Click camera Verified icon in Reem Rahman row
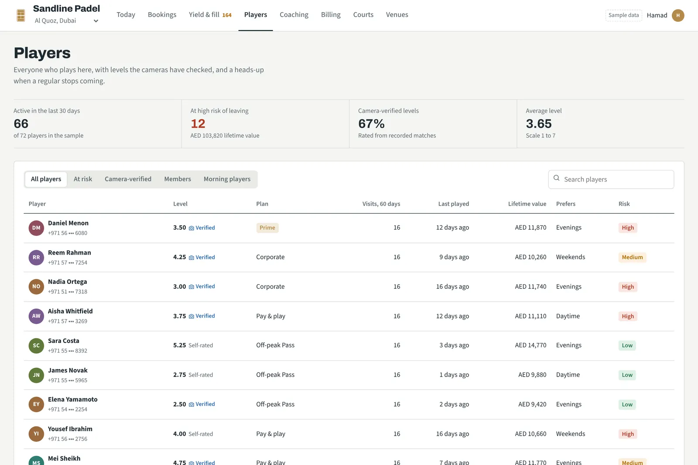This screenshot has width=698, height=465. click(x=191, y=258)
